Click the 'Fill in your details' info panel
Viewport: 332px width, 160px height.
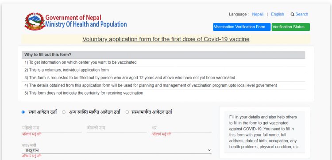264,132
